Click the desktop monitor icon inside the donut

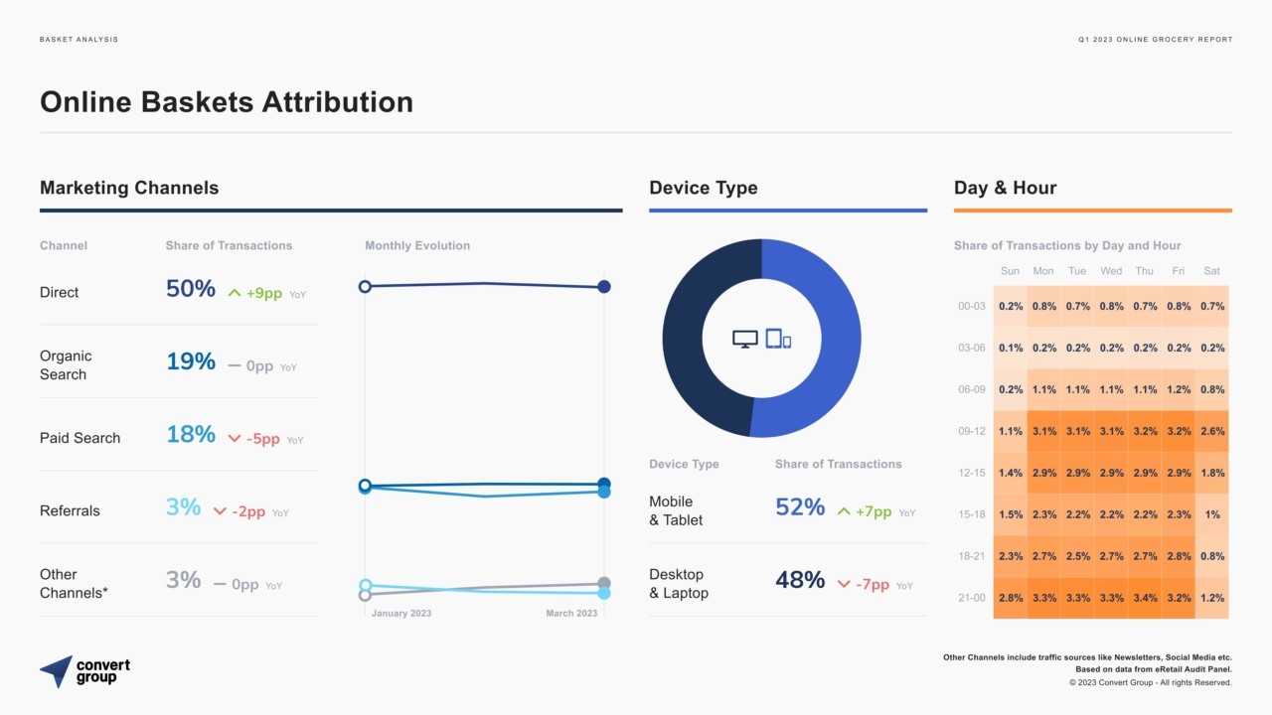(744, 339)
